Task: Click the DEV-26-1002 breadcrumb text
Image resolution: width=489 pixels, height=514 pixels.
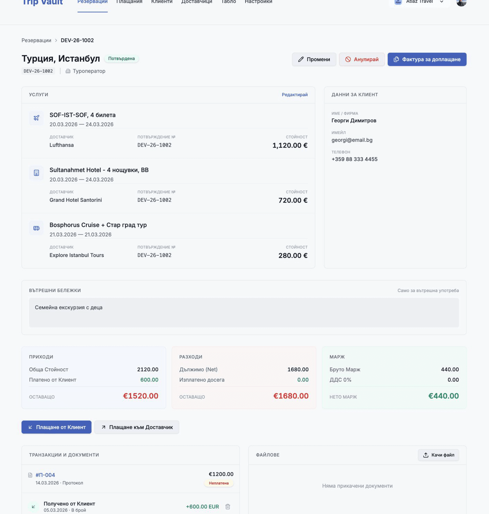Action: pos(77,40)
